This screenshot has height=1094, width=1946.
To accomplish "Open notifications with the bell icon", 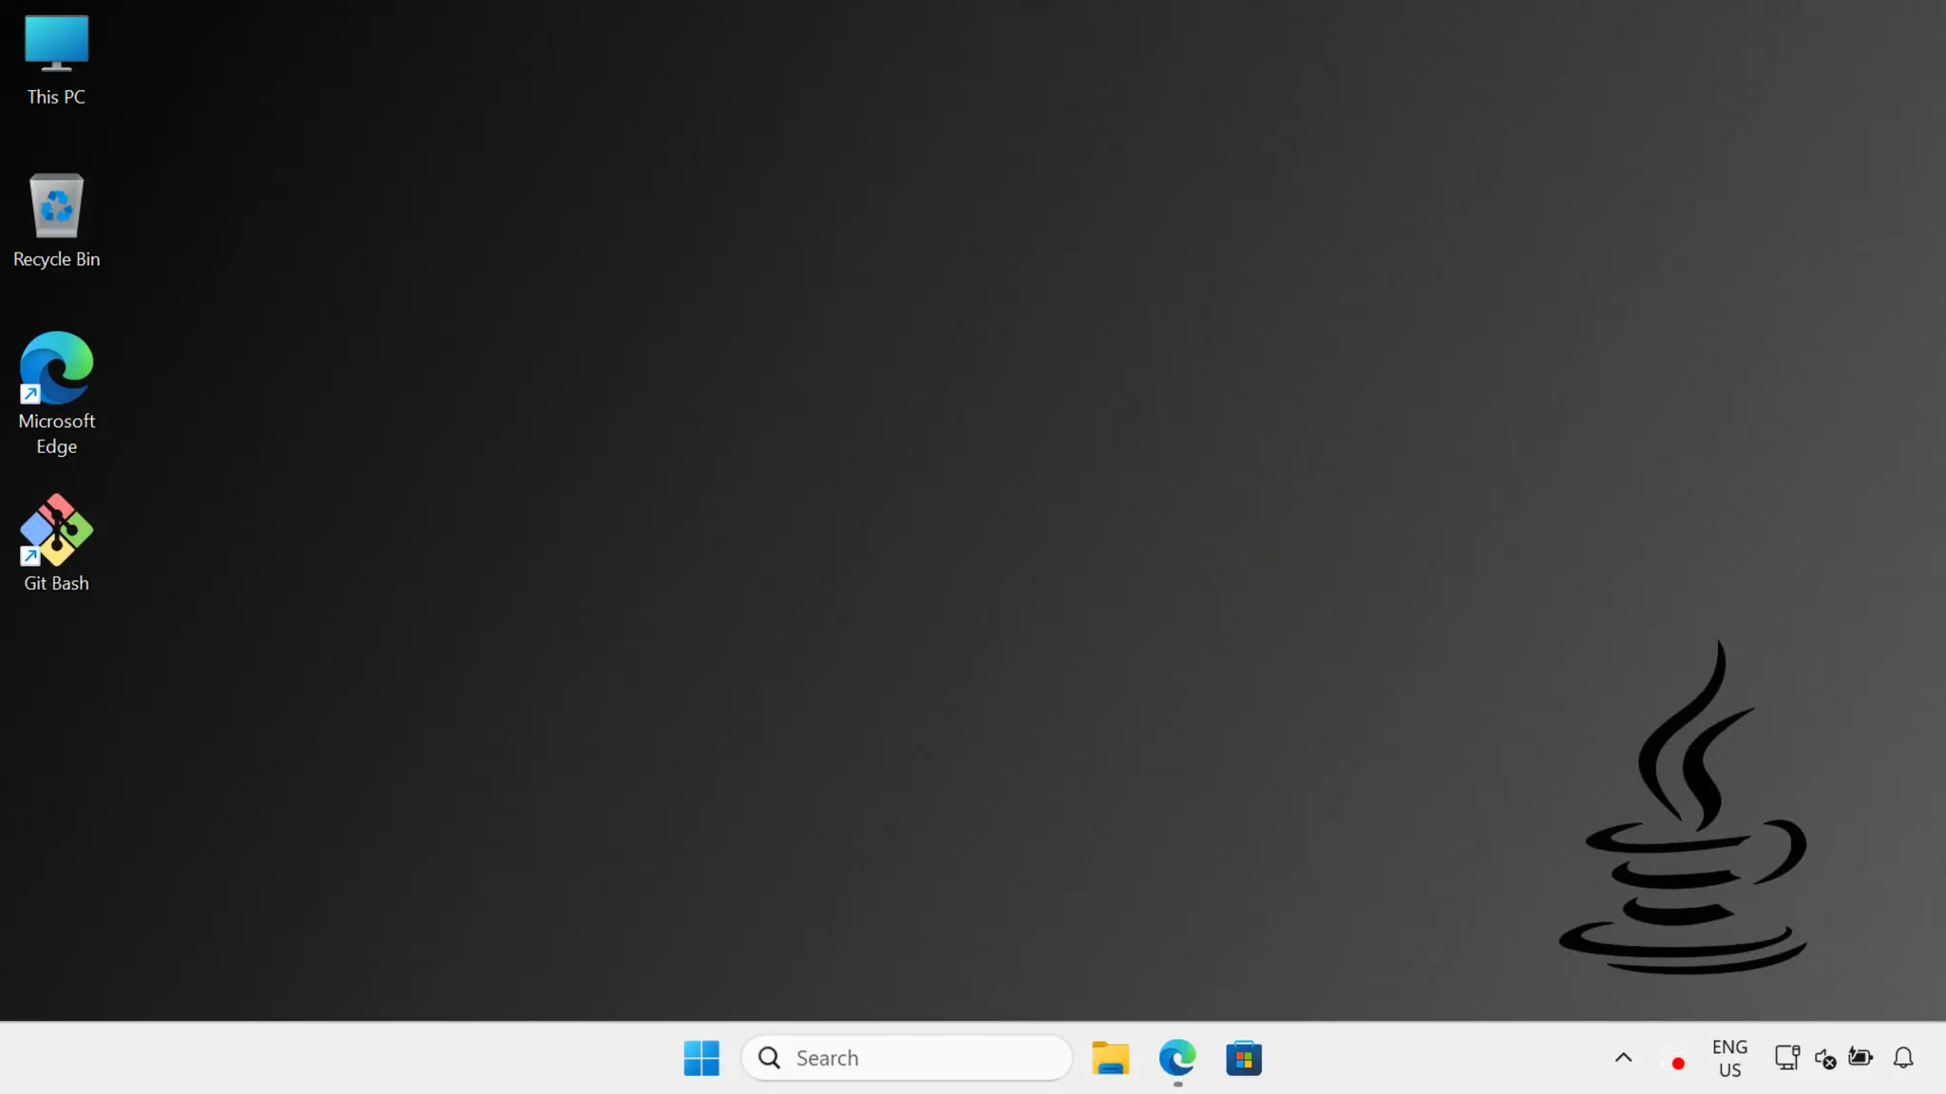I will pyautogui.click(x=1903, y=1057).
